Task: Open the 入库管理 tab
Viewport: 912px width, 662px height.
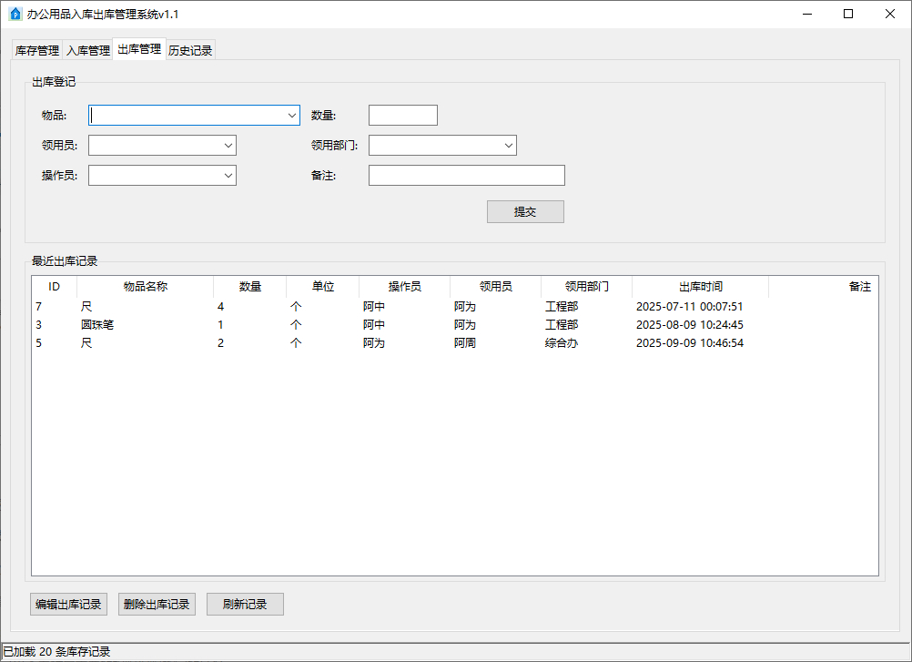Action: (x=88, y=51)
